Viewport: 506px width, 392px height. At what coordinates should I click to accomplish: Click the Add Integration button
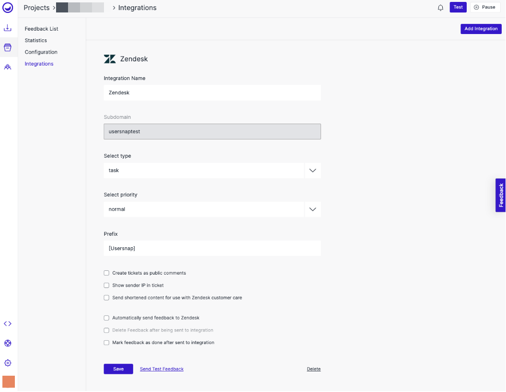coord(481,29)
